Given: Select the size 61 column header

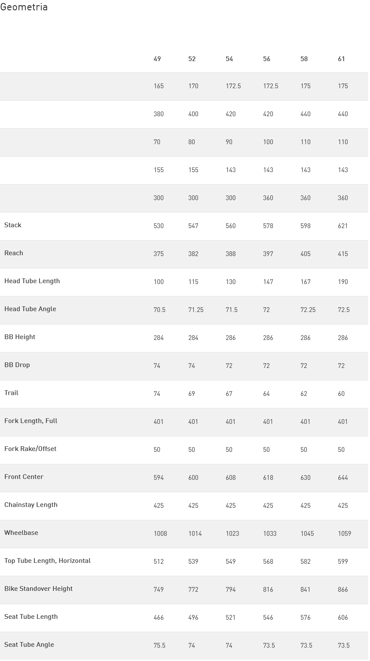Looking at the screenshot, I should pos(342,59).
